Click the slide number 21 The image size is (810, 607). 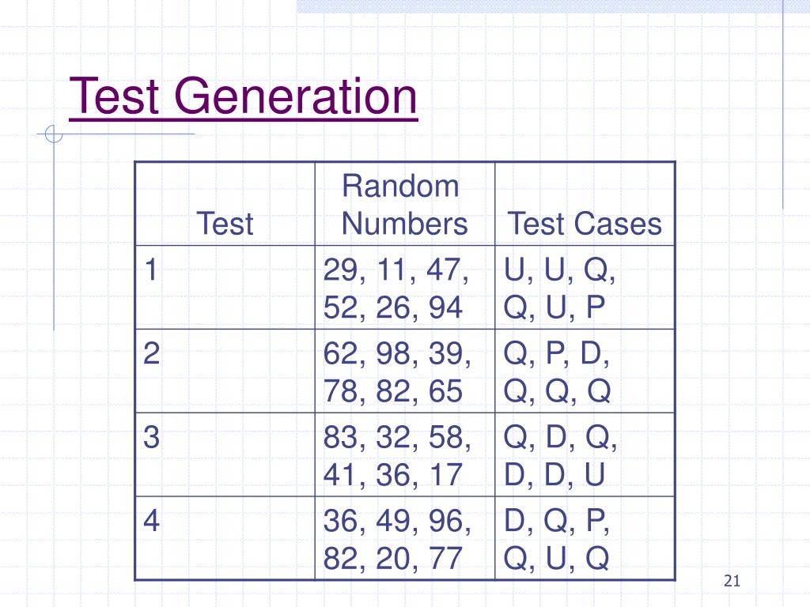[732, 581]
